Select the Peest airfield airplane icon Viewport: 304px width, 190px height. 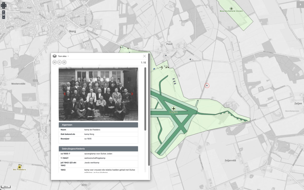point(173,108)
